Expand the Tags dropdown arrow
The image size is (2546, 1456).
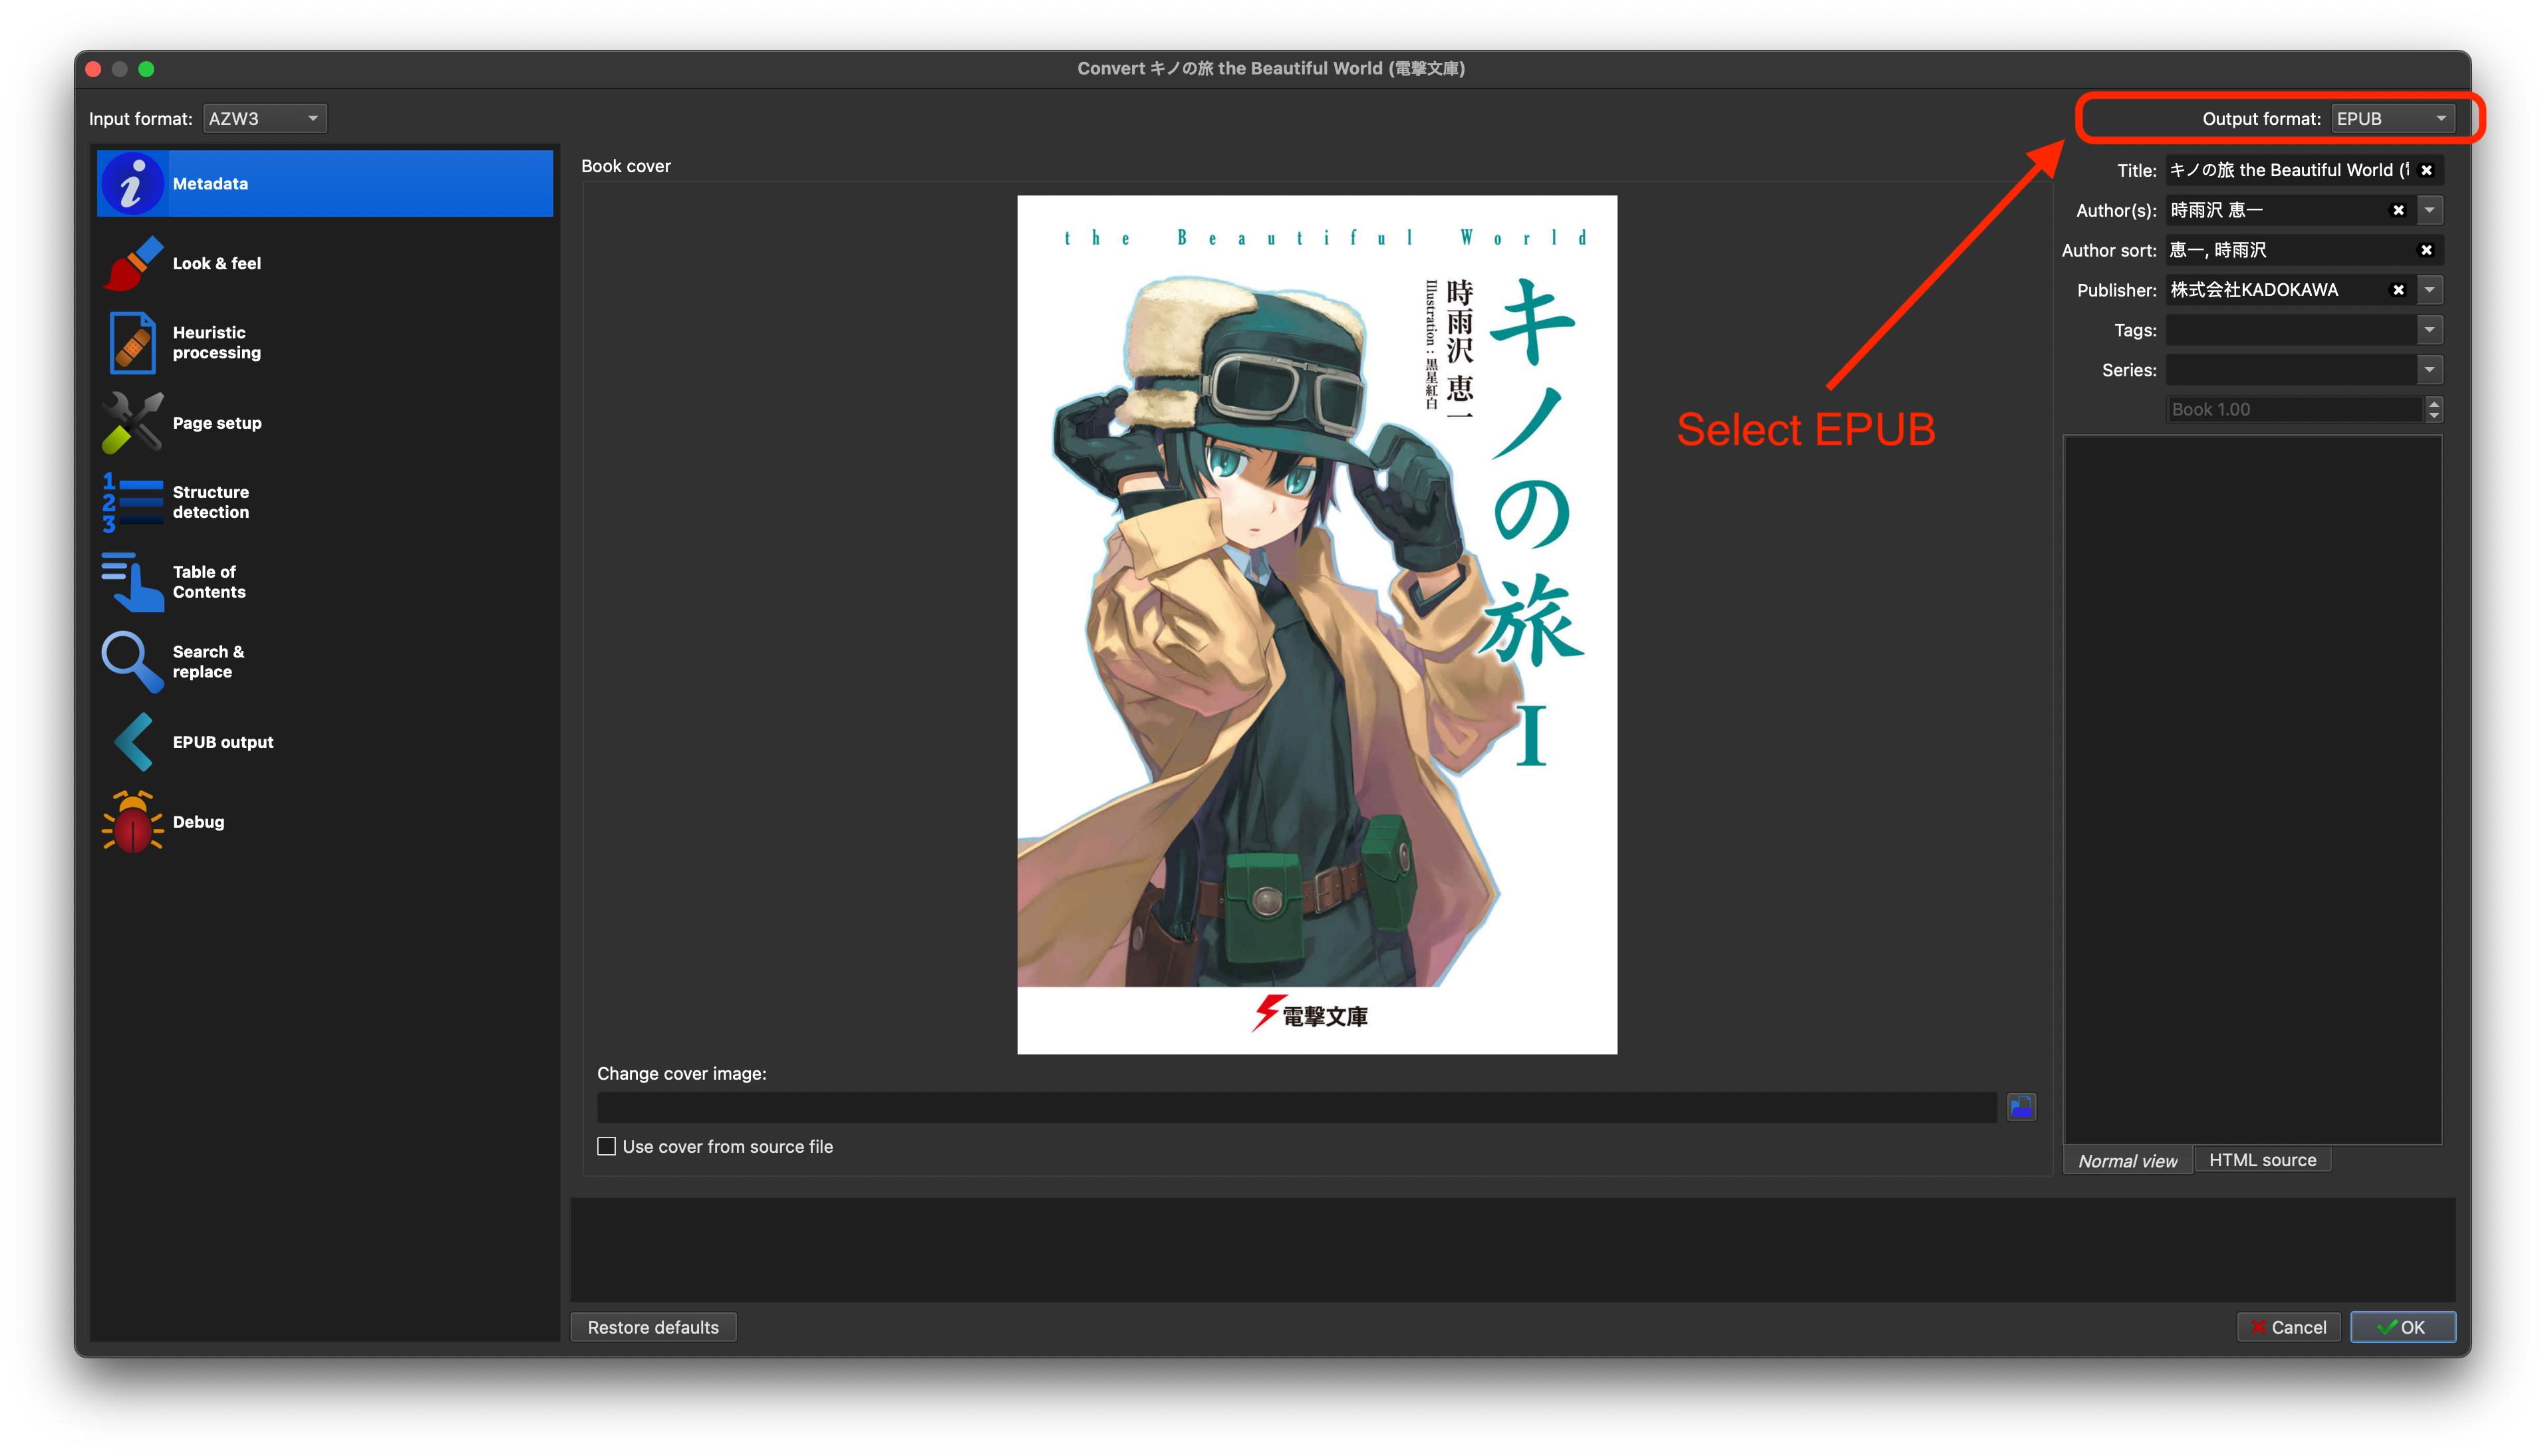2430,330
